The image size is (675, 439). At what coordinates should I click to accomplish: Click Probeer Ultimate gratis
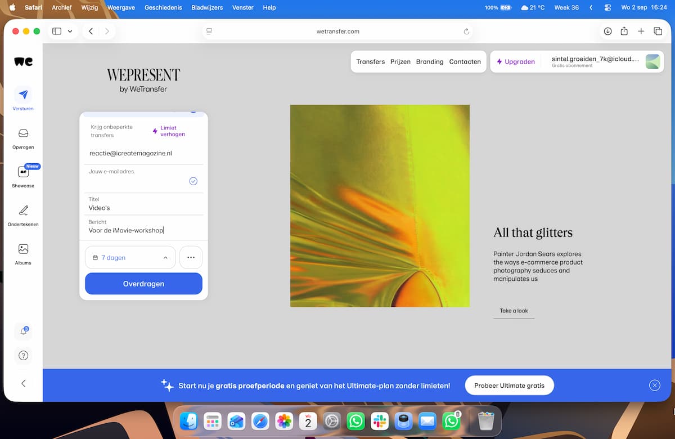point(510,386)
